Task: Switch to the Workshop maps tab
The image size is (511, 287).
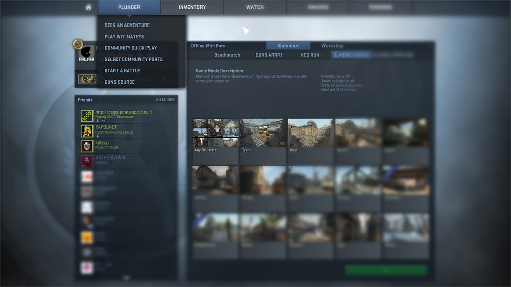Action: pos(332,46)
